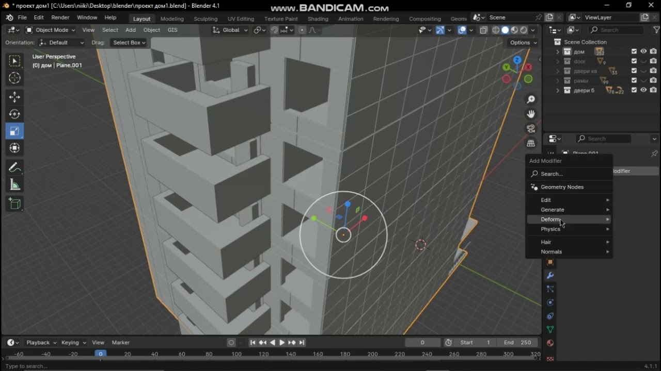Screen dimensions: 661x371
Task: Open the Deform submenu in Add Modifier
Action: coord(569,220)
